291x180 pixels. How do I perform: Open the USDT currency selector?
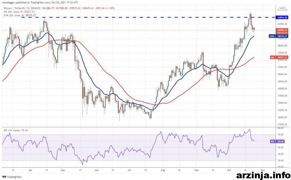tap(282, 8)
